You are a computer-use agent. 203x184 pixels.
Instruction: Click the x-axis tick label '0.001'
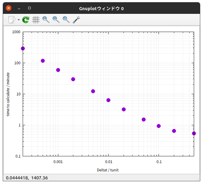[58, 162]
